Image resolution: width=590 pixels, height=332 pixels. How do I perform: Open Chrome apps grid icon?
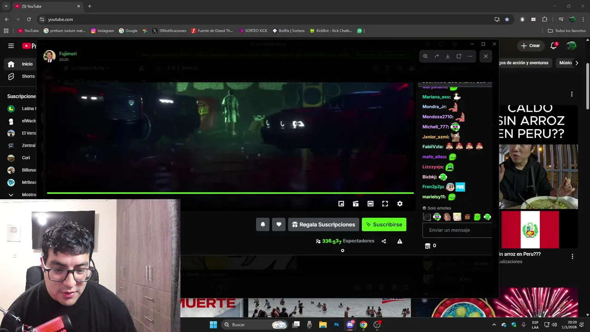point(6,31)
